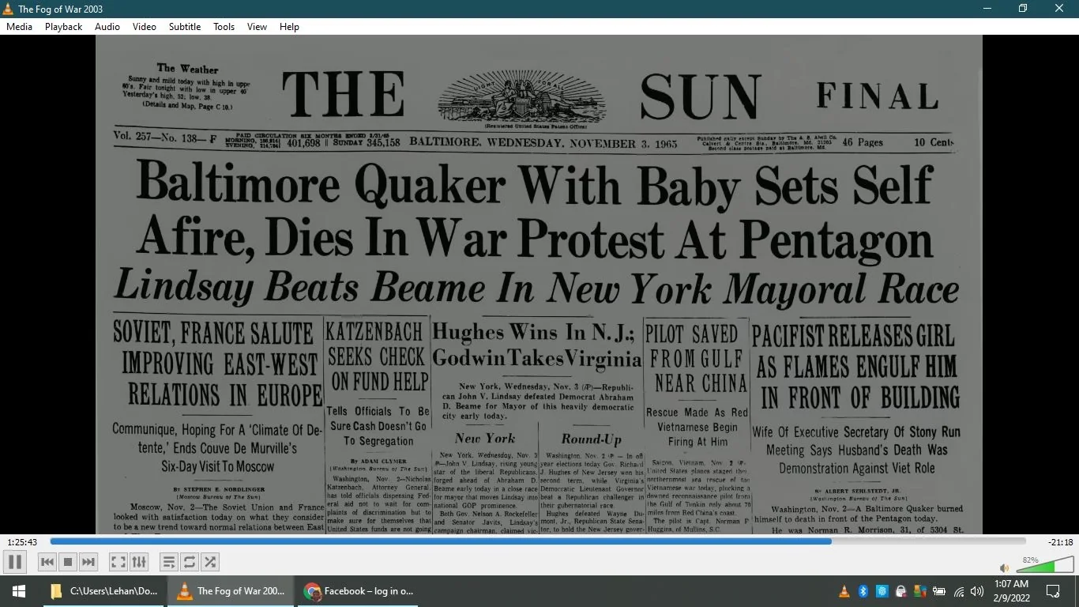Image resolution: width=1079 pixels, height=607 pixels.
Task: Check battery status in the tray
Action: (x=939, y=591)
